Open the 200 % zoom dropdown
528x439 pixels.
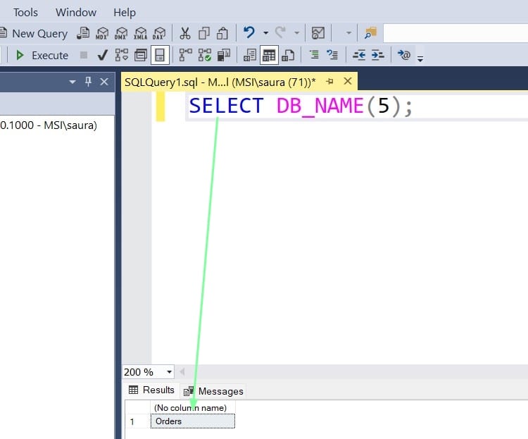(x=169, y=372)
